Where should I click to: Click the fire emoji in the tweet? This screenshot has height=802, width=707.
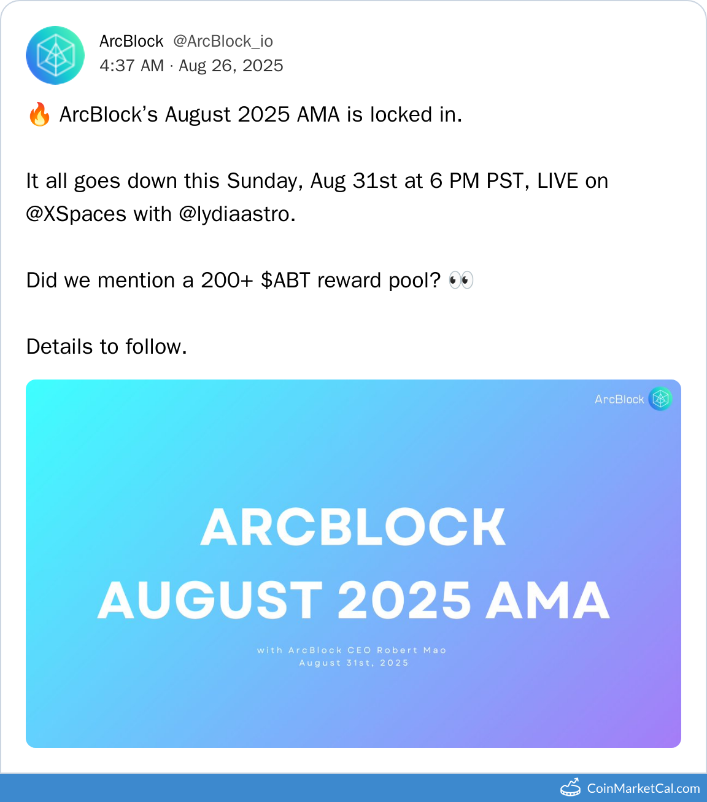[x=39, y=115]
